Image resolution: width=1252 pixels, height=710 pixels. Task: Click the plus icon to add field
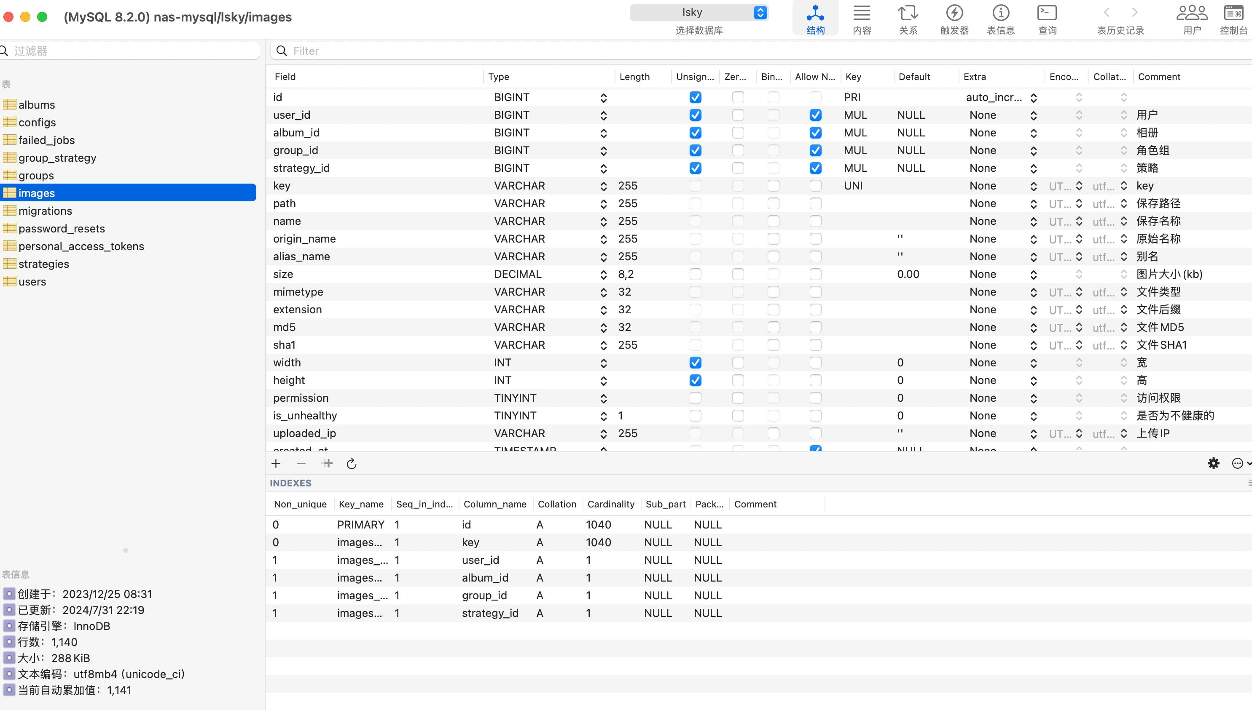(276, 464)
